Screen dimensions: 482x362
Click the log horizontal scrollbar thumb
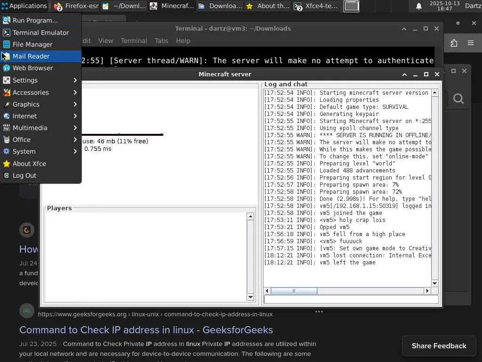pyautogui.click(x=294, y=291)
